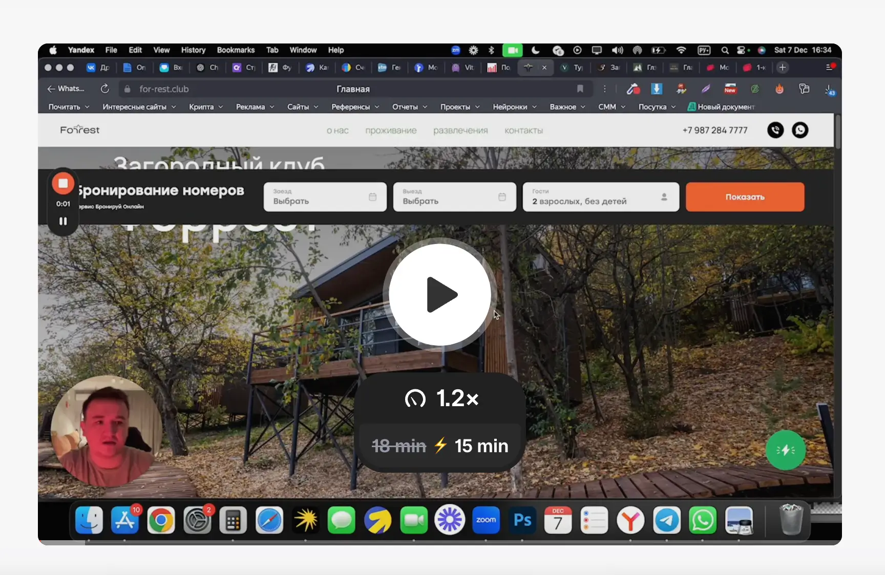885x575 pixels.
Task: Open Telegram from the dock
Action: (667, 520)
